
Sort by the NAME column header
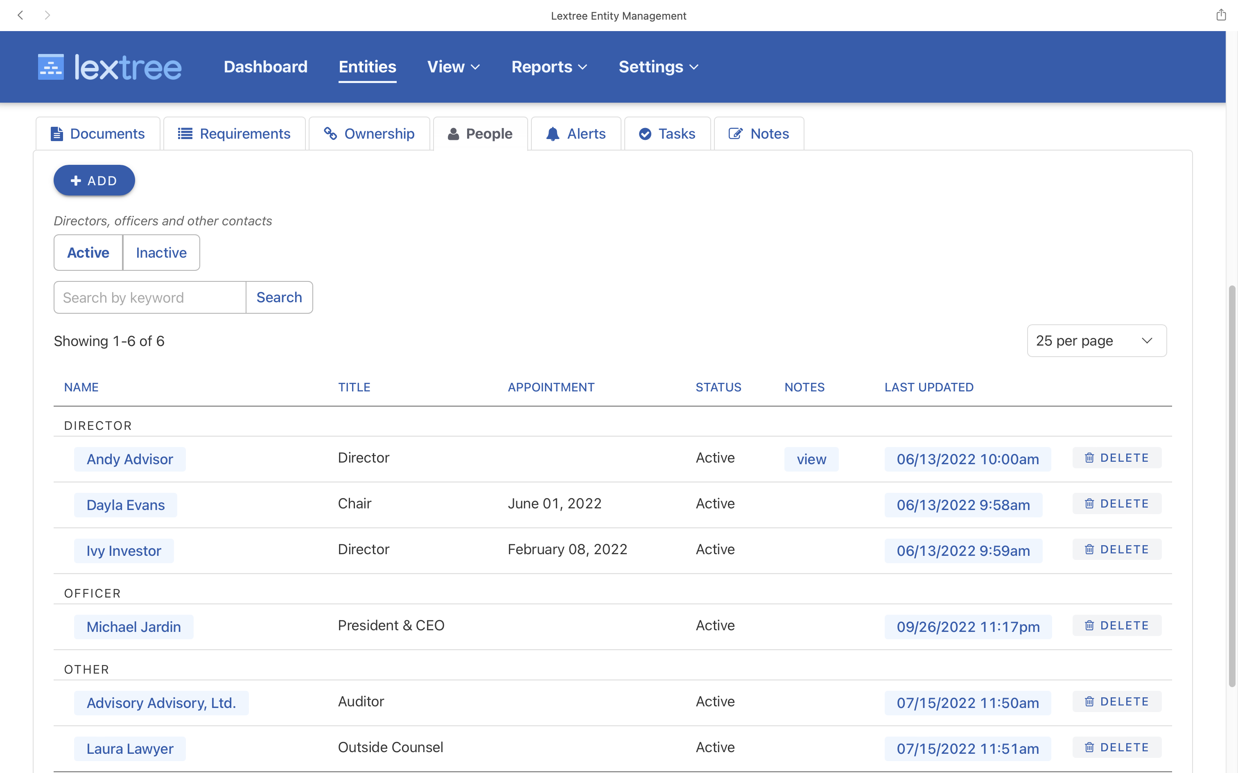pos(81,387)
